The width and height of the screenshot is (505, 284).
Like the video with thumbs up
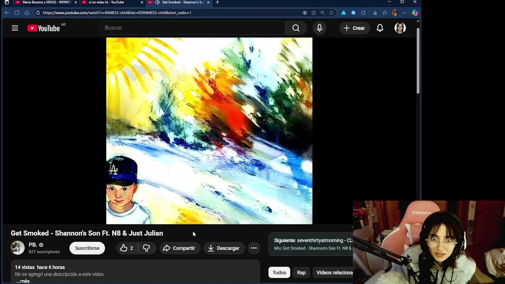click(x=126, y=248)
